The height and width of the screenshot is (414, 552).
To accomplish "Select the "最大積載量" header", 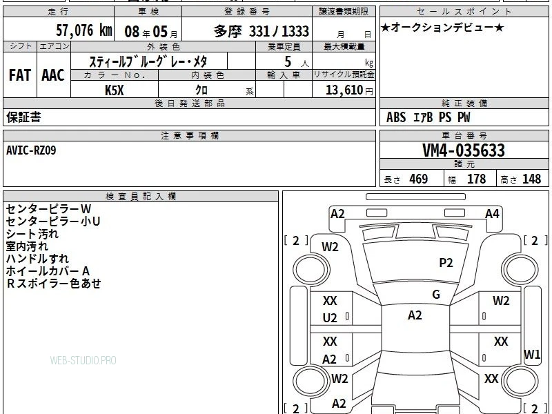I will pos(344,47).
